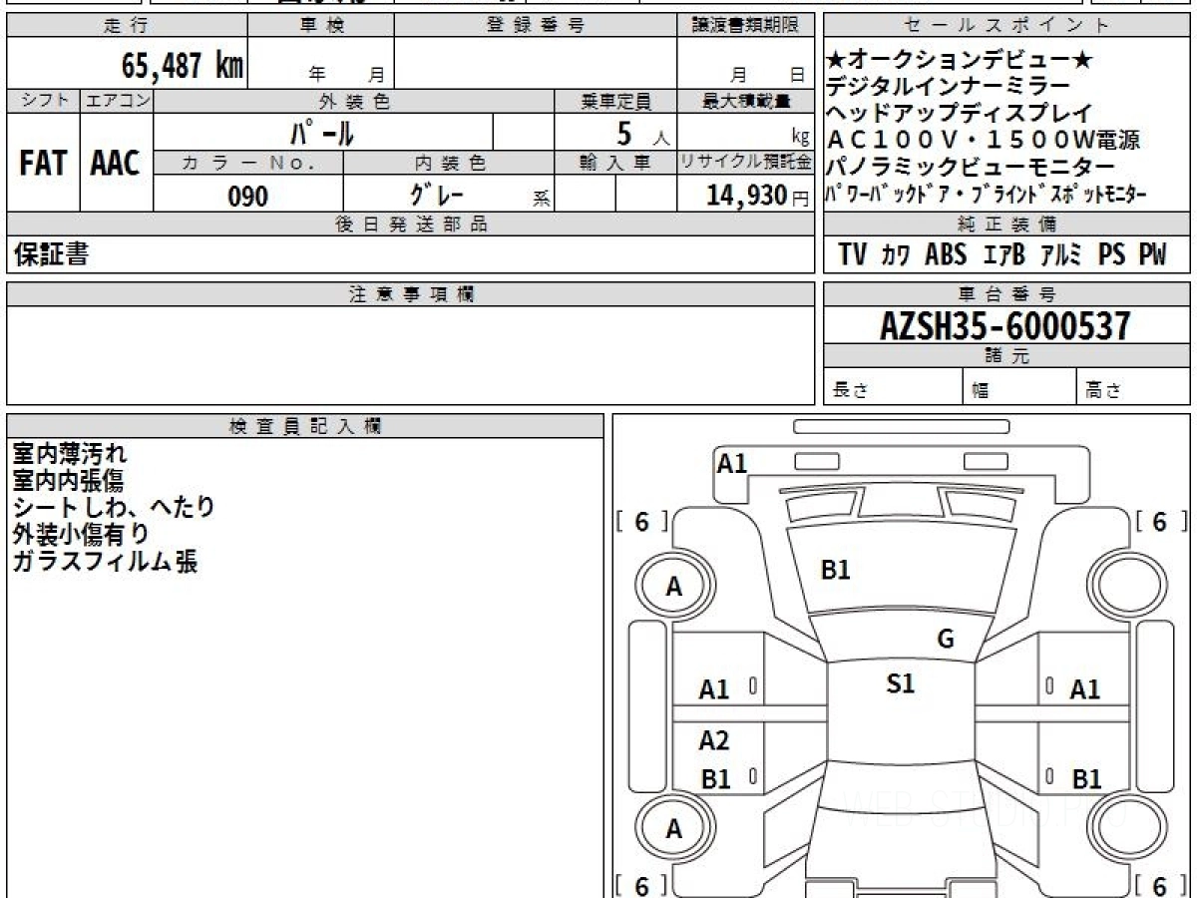Click the パワーバックドア・ブラインドスポットモニター line
1197x898 pixels.
(x=987, y=193)
